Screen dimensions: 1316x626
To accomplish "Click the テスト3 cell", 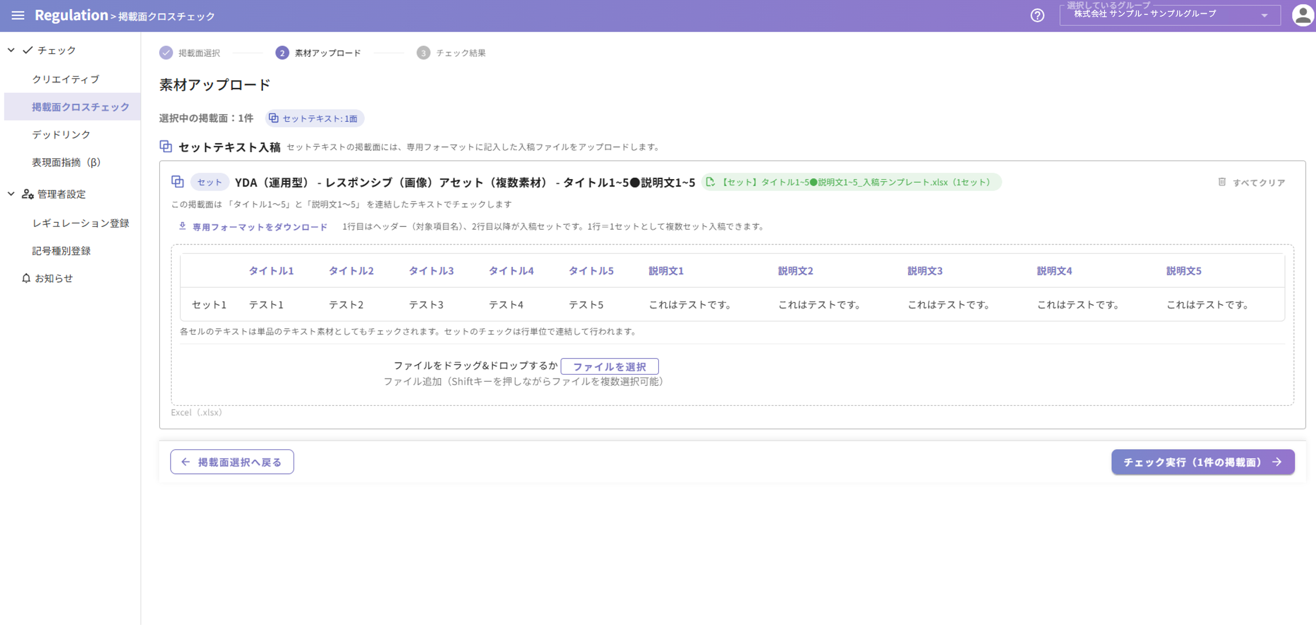I will (426, 305).
